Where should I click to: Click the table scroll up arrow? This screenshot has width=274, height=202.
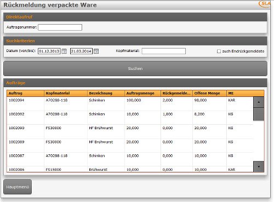click(259, 102)
